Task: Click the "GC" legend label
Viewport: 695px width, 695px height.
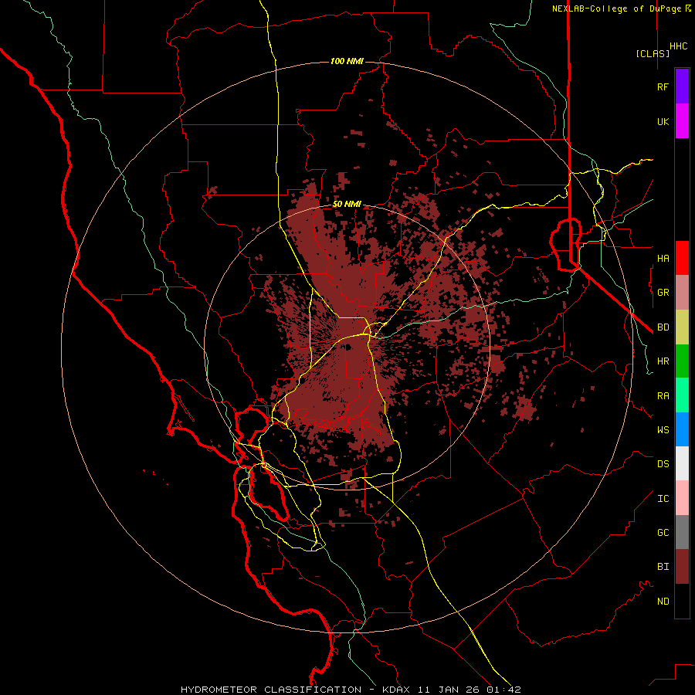Action: click(x=663, y=533)
